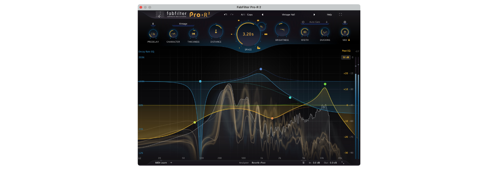
Task: Click the Undo arrow icon
Action: pos(226,15)
